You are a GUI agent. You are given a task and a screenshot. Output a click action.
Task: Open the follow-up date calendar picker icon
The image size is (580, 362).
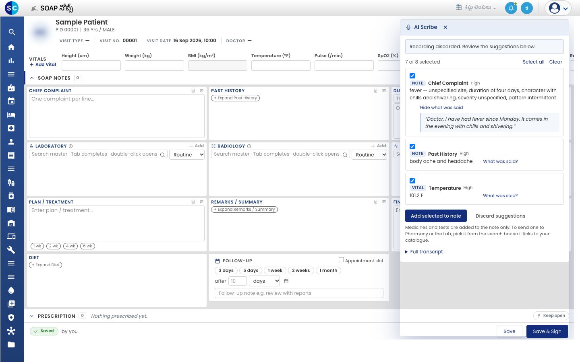click(286, 281)
